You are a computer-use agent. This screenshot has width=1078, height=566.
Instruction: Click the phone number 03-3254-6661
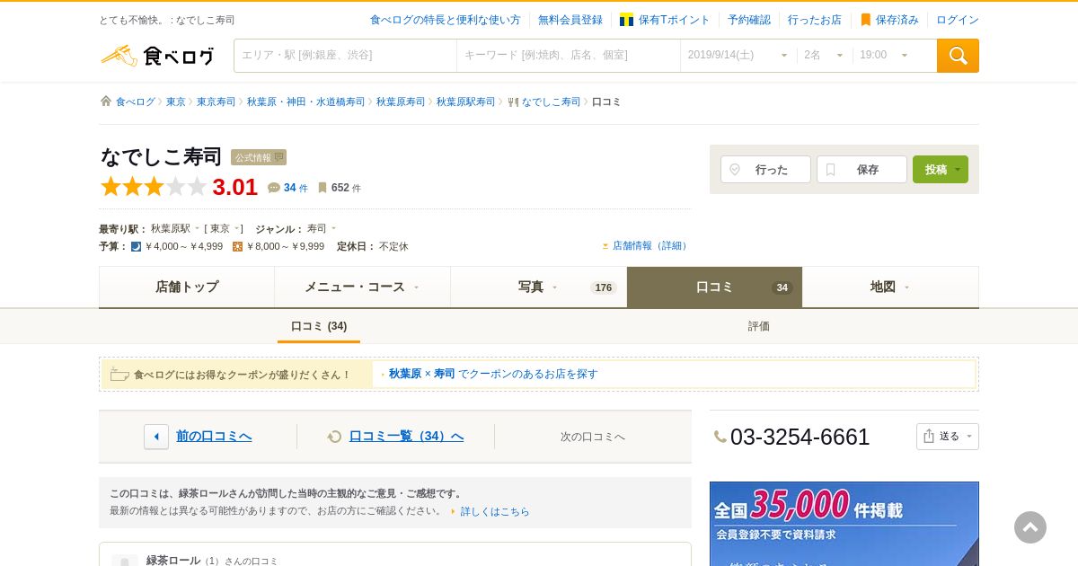800,437
